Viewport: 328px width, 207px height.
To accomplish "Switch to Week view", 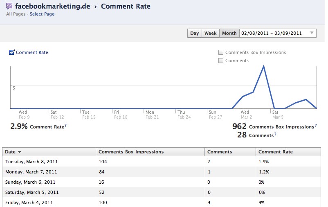I will [x=210, y=33].
